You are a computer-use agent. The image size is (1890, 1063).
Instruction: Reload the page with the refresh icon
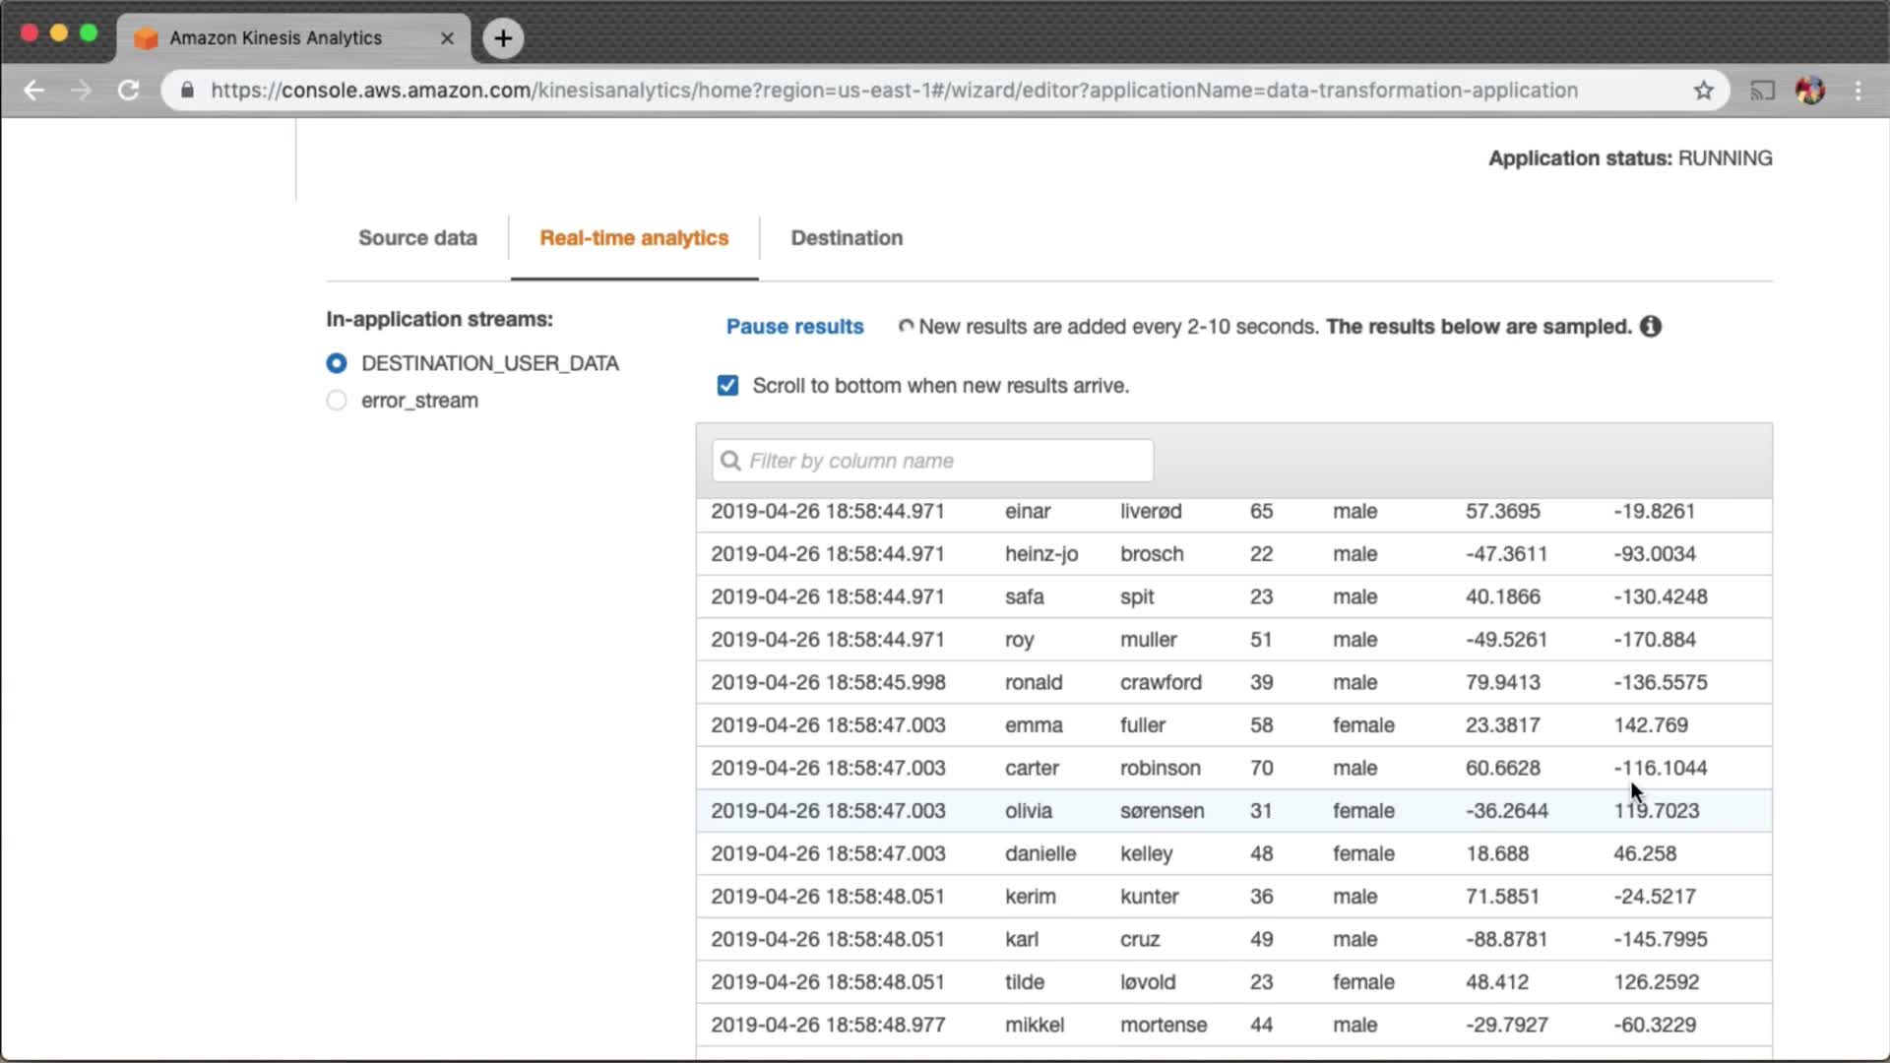coord(128,91)
